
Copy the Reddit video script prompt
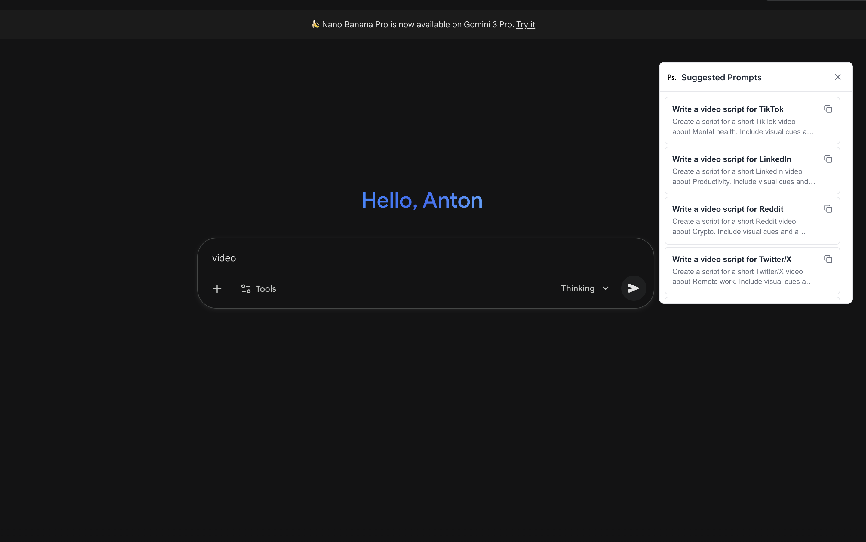click(x=828, y=209)
